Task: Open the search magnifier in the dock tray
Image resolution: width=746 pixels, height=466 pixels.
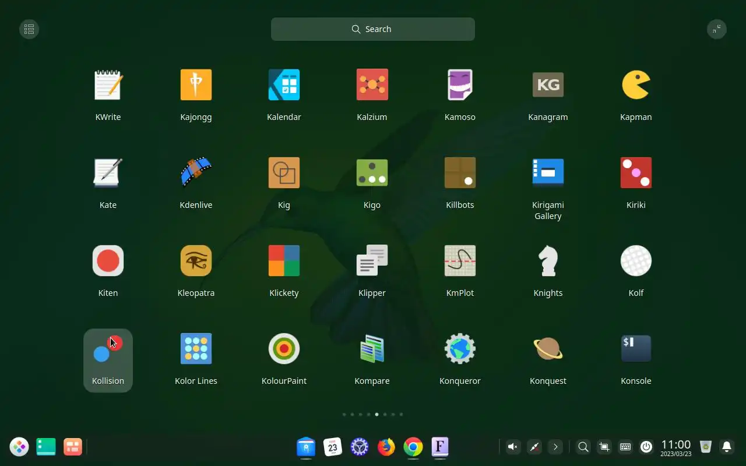Action: [x=583, y=447]
